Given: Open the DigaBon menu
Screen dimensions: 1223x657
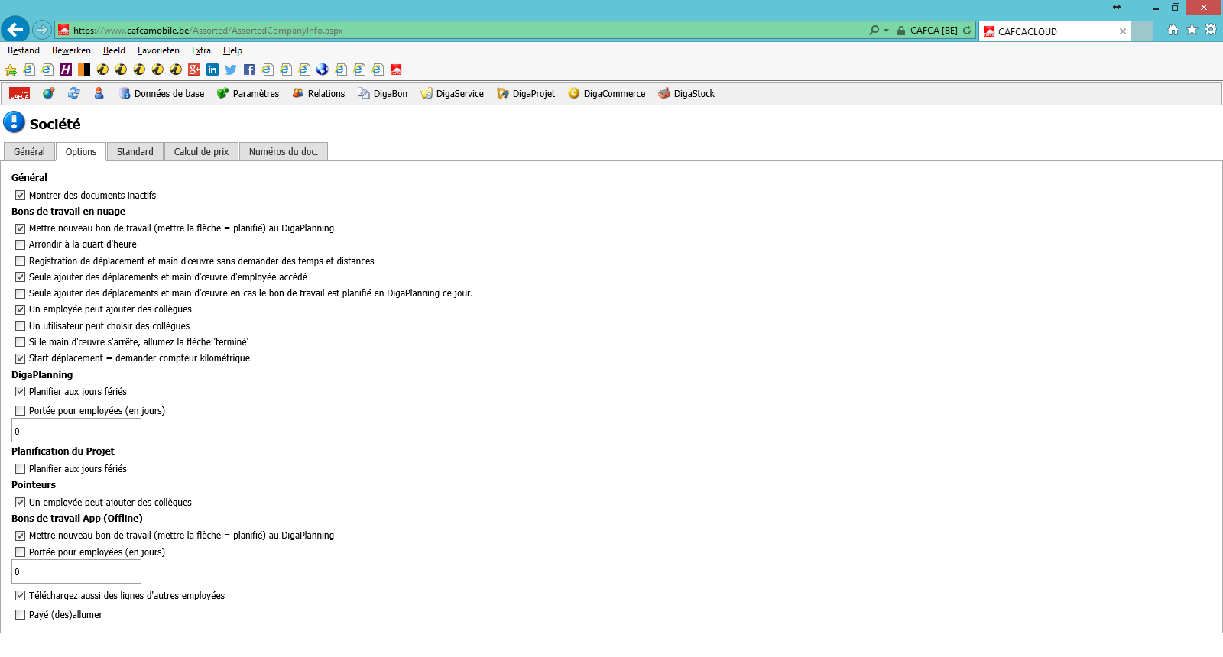Looking at the screenshot, I should click(x=383, y=93).
